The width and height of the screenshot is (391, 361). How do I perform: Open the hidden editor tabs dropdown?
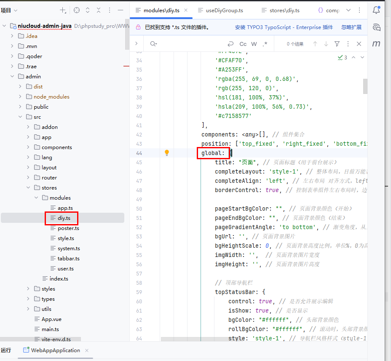coord(348,11)
